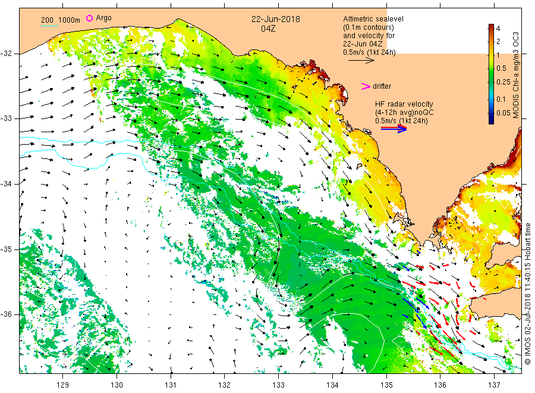
Task: Click the 'HF radar velocity' legend text
Action: (x=404, y=104)
